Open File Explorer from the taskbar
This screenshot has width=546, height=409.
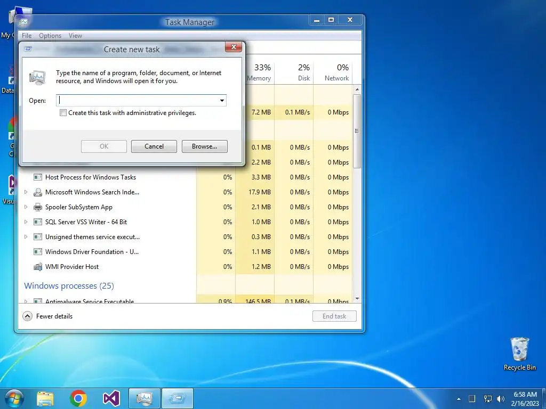coord(45,398)
